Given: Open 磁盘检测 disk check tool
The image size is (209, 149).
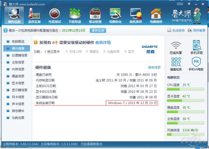Looking at the screenshot, I should click(x=176, y=64).
